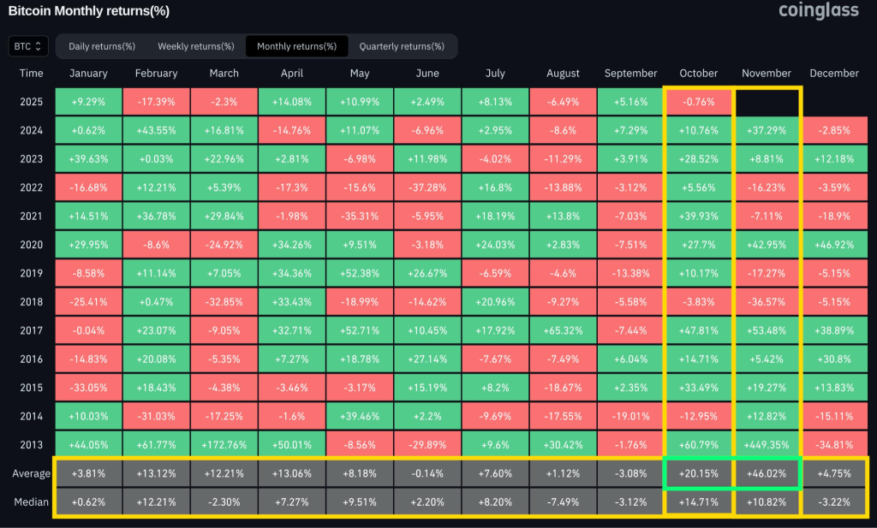The image size is (877, 528).
Task: Select the January column header
Action: [88, 74]
